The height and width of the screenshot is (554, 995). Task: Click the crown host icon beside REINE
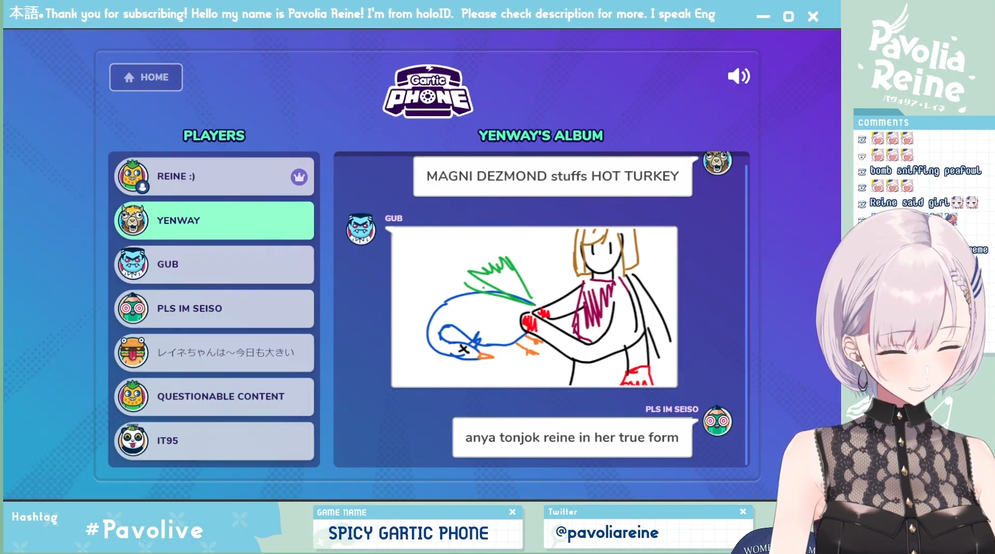[x=299, y=177]
